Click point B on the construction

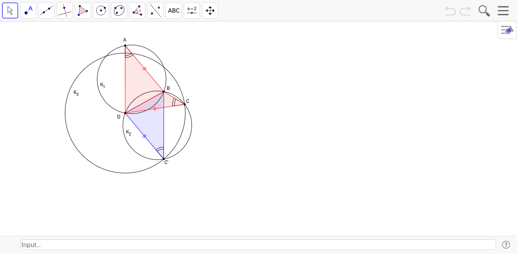point(164,92)
